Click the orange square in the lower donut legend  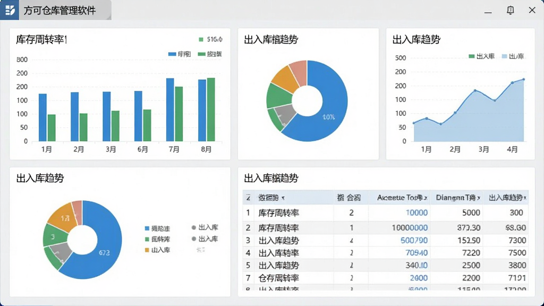[x=147, y=250]
